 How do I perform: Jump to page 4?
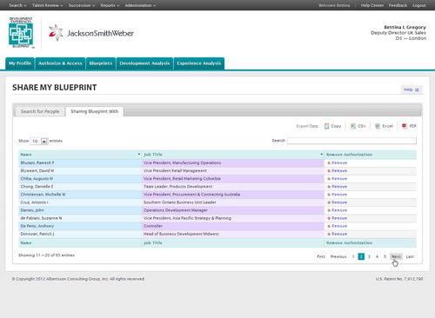[377, 256]
